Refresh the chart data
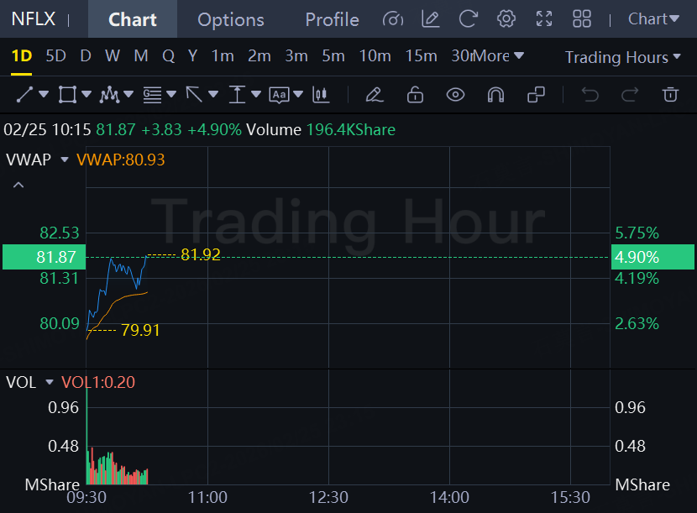Viewport: 697px width, 513px height. click(469, 18)
